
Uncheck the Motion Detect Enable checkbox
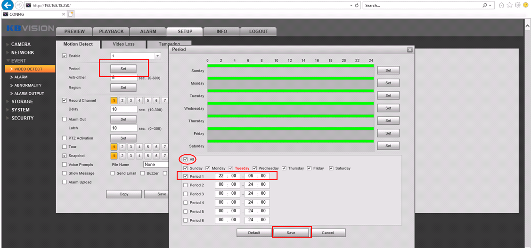click(65, 56)
